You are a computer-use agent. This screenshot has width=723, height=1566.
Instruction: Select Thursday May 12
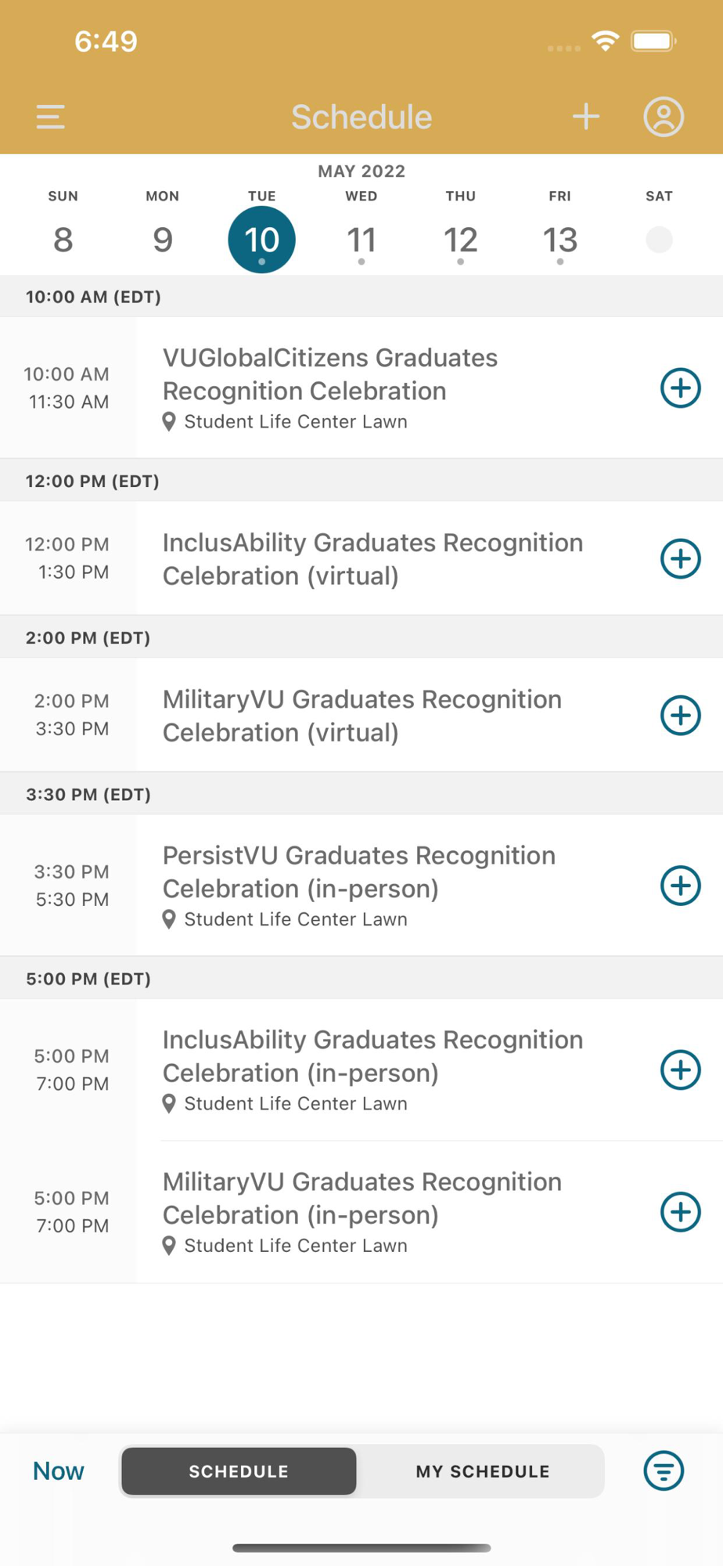[x=460, y=240]
